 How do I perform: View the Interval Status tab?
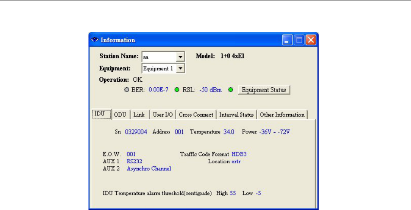pos(236,115)
